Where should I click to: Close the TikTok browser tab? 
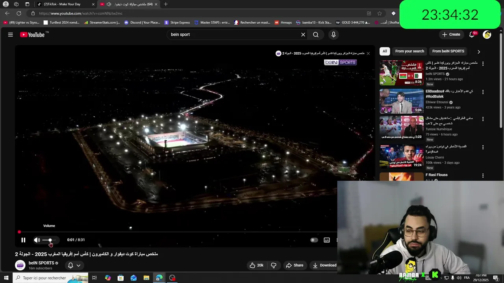[x=93, y=4]
